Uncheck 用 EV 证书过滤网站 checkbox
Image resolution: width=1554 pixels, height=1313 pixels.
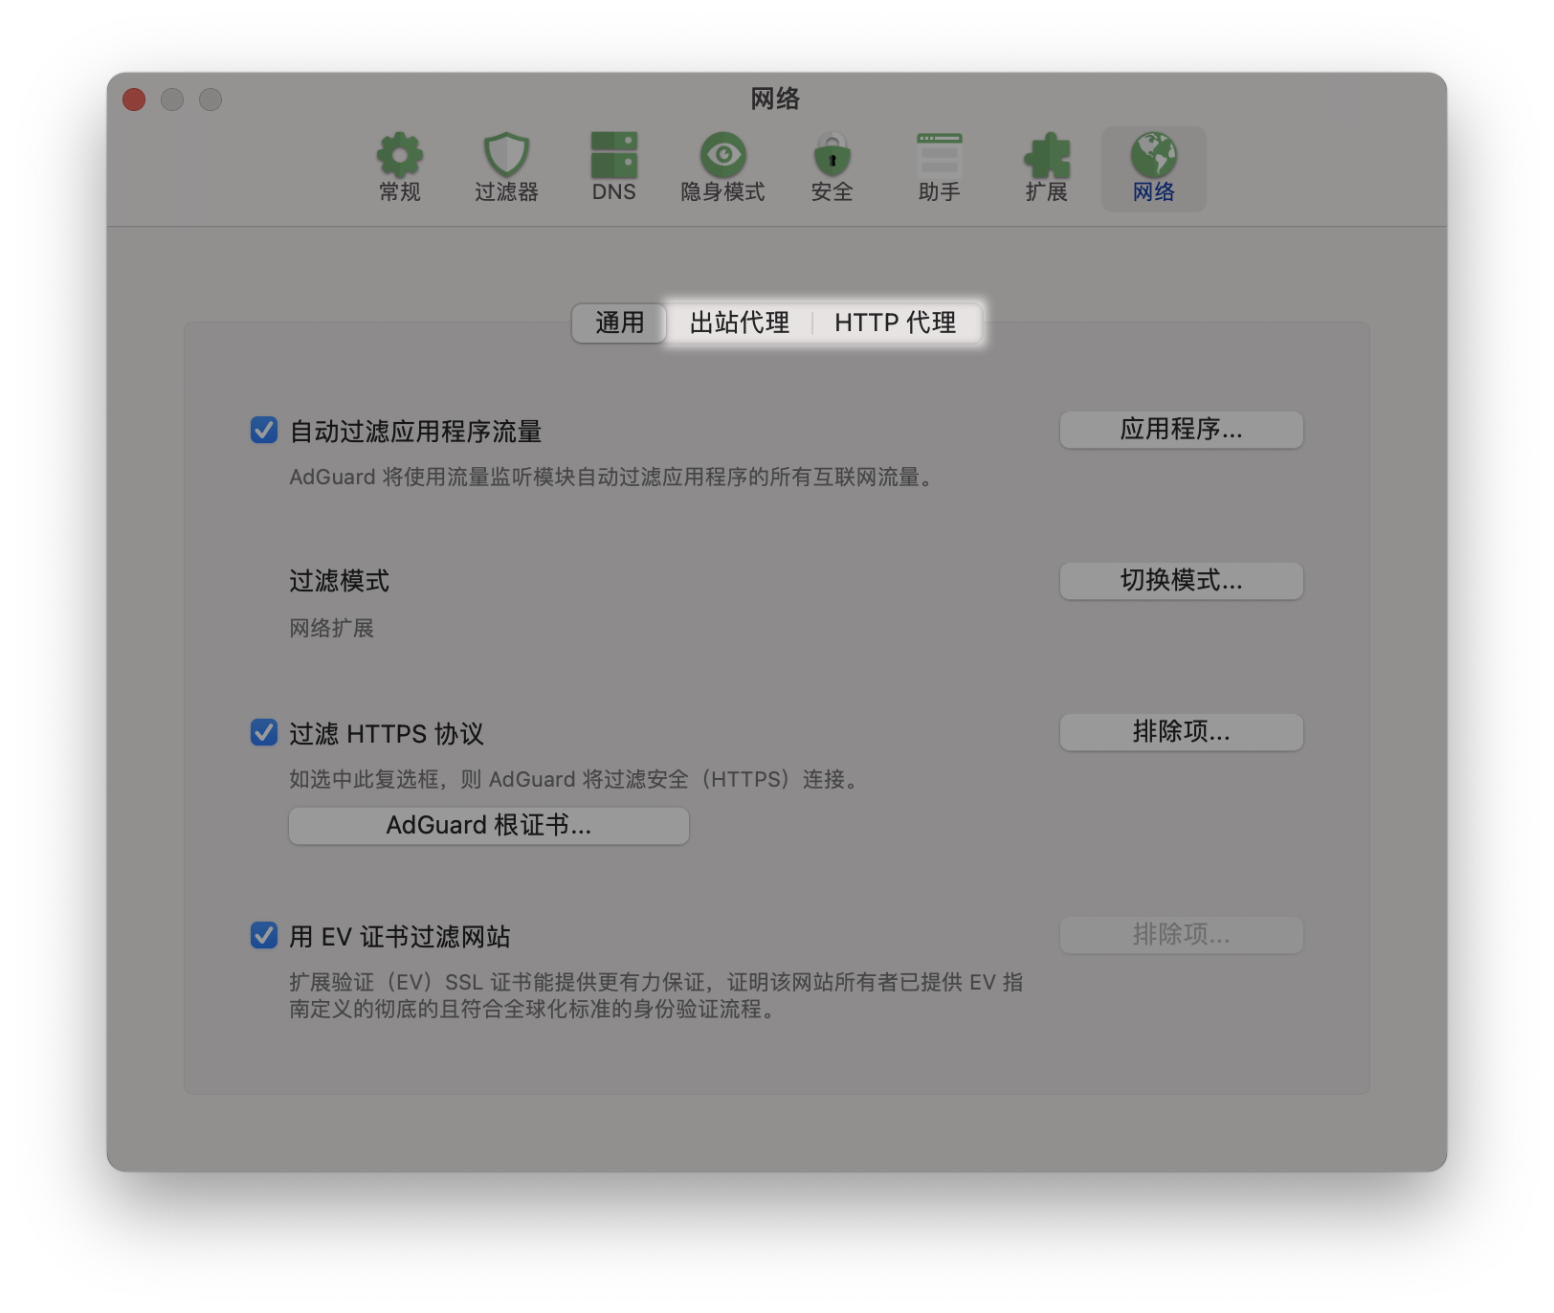click(x=264, y=935)
